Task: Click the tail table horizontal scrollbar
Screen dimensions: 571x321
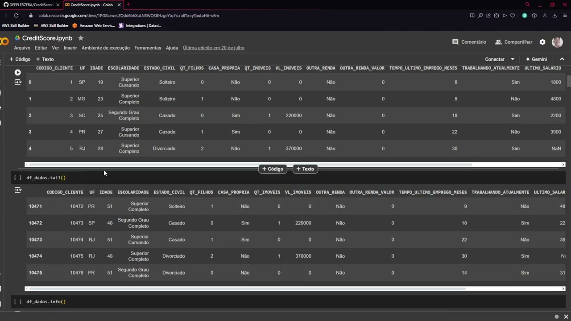Action: click(247, 288)
